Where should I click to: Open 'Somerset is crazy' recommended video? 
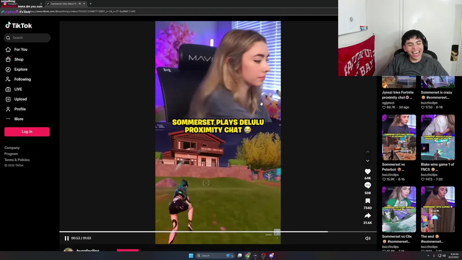(x=437, y=82)
